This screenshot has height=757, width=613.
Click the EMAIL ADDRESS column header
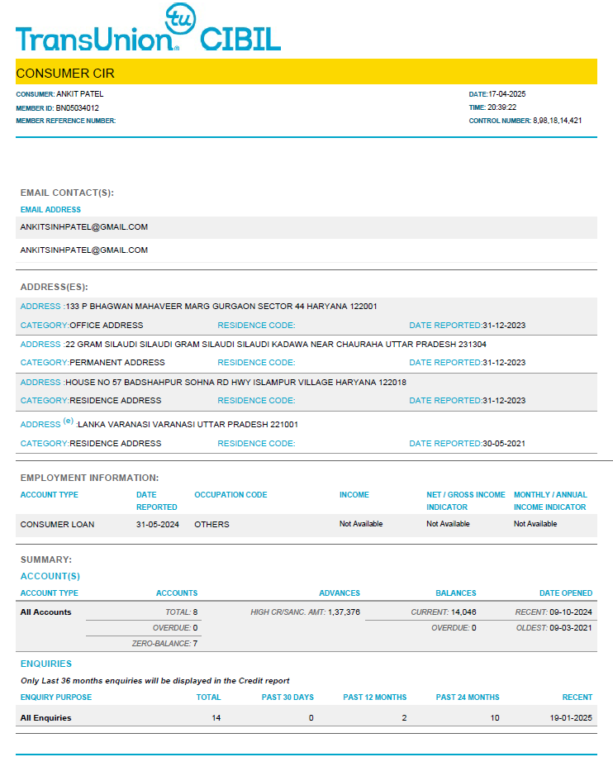point(50,210)
